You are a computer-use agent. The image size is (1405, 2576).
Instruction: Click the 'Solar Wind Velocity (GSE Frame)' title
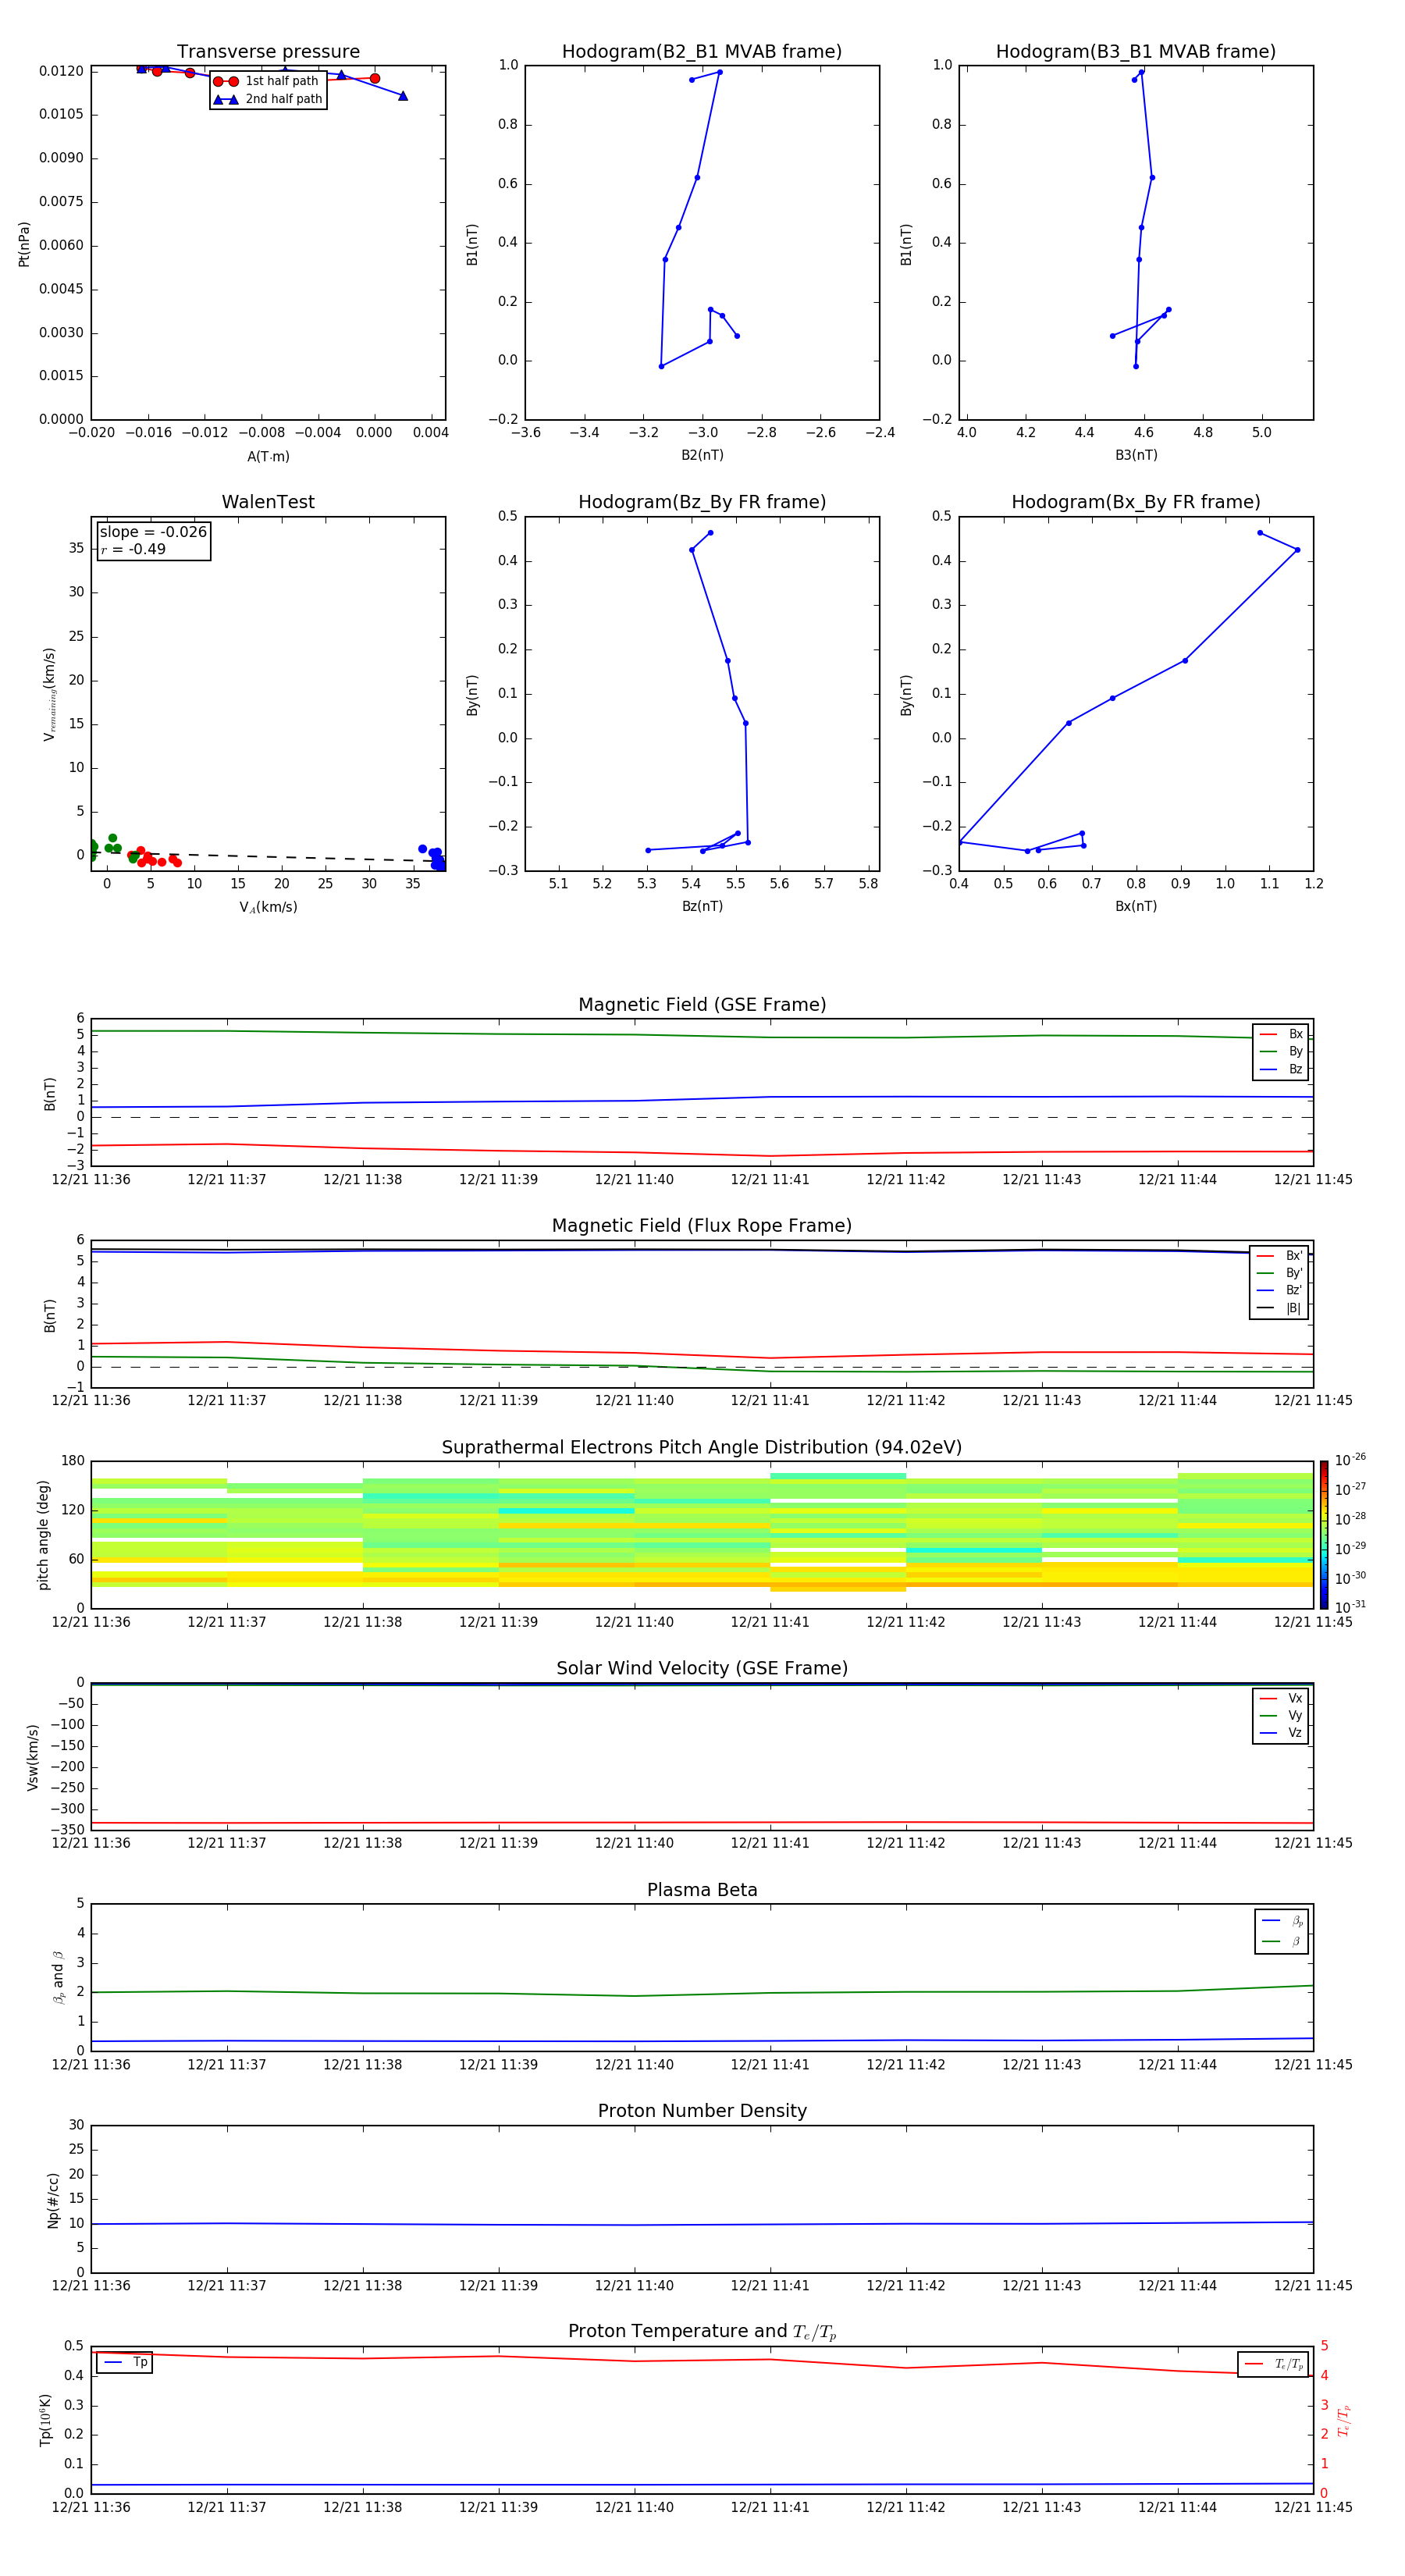coord(702,1668)
